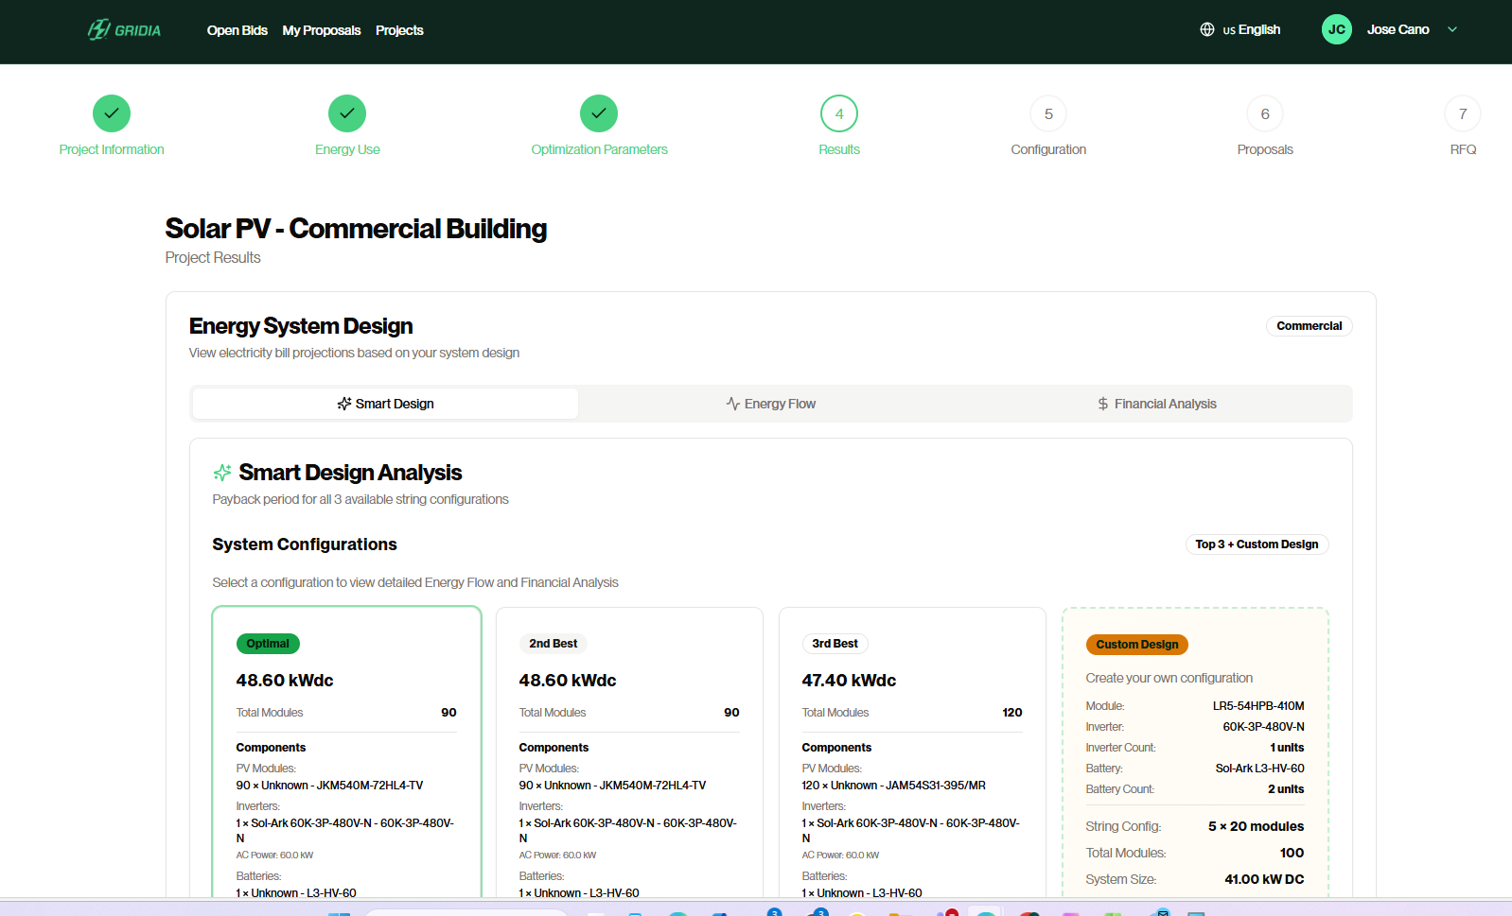1512x916 pixels.
Task: Click the System Configurations heading
Action: point(305,544)
